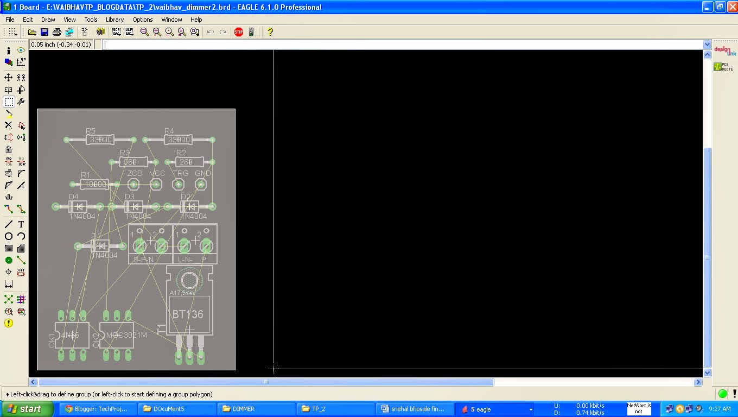
Task: Click the Zoom to fit icon
Action: [144, 32]
